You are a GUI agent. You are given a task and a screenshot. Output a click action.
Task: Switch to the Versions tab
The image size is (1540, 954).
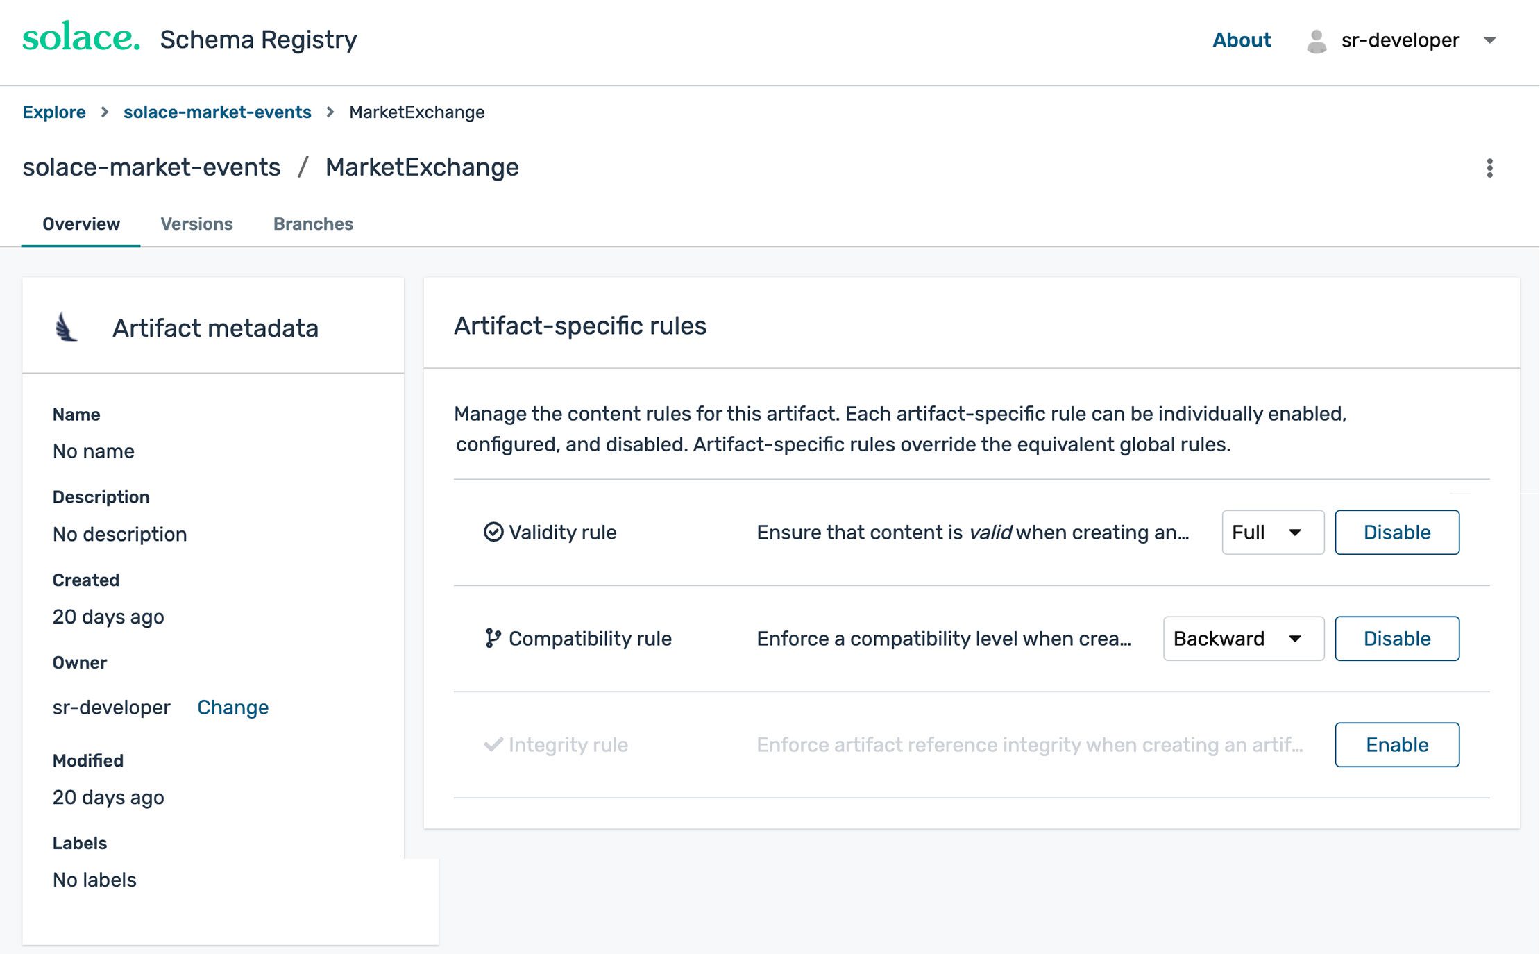click(196, 224)
